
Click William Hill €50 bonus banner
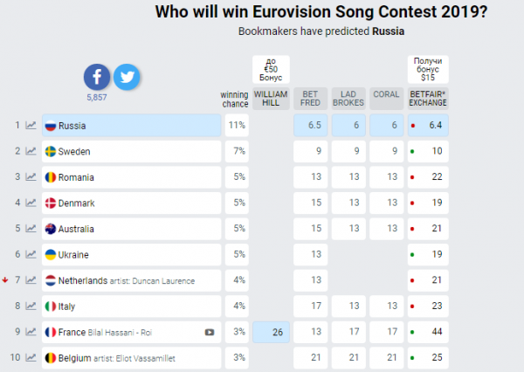point(271,70)
